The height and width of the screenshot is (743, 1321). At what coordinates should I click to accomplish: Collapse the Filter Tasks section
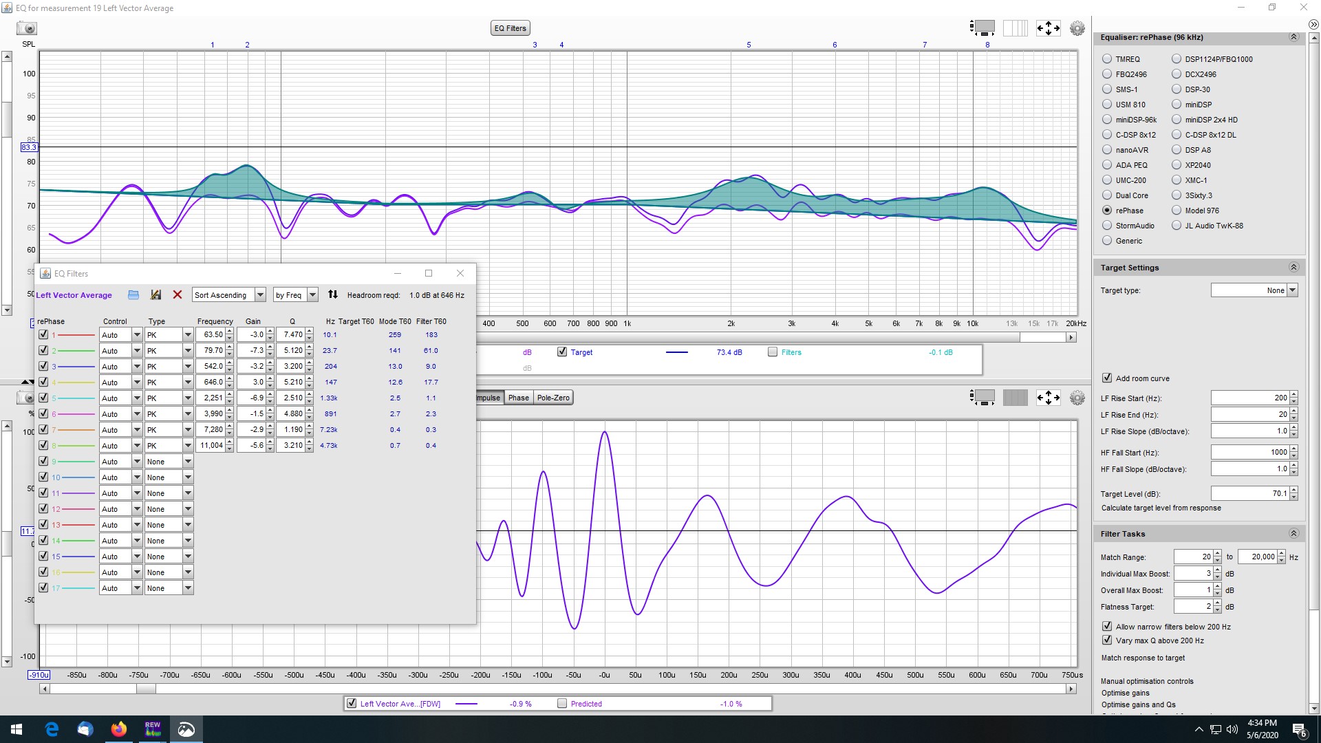1293,534
